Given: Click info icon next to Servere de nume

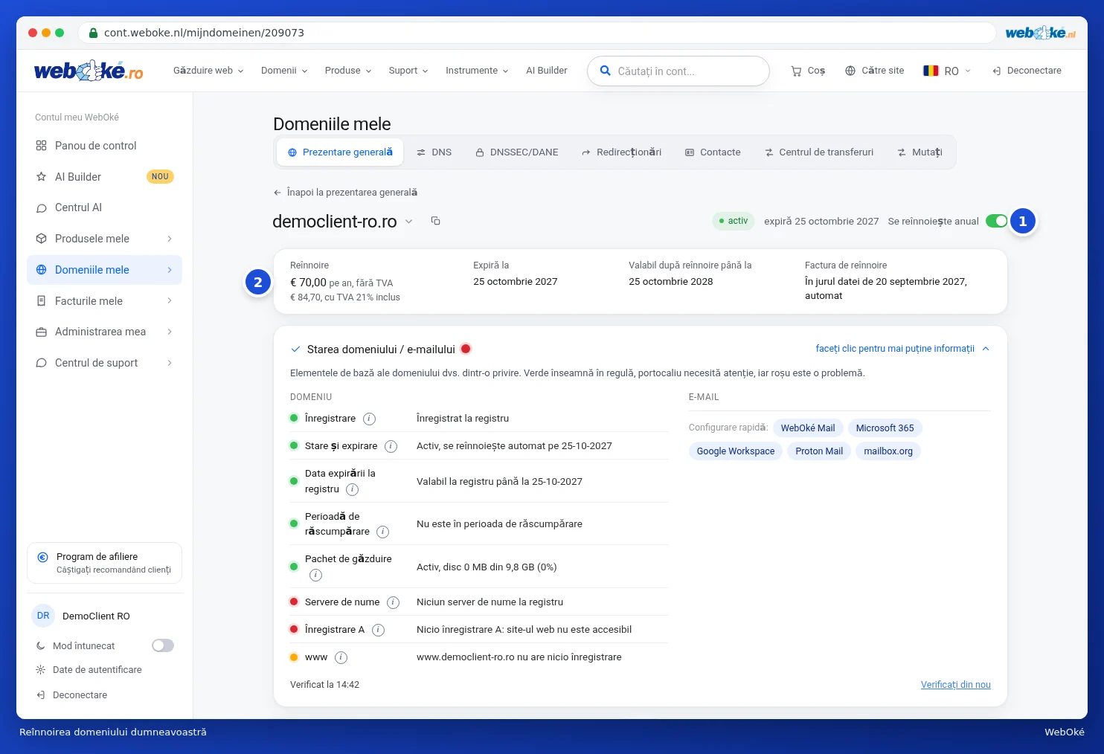Looking at the screenshot, I should (394, 602).
